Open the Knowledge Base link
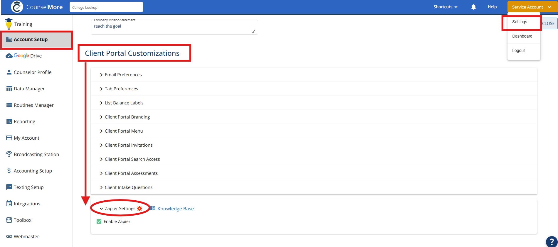Screen dimensions: 558x247 (x=176, y=209)
